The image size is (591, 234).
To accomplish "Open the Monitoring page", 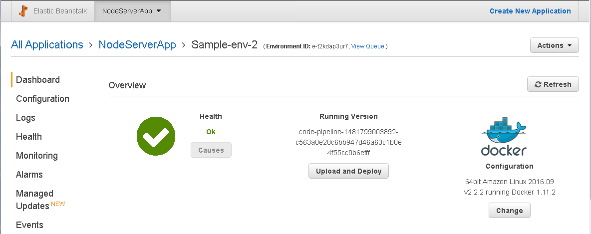I will (x=36, y=156).
